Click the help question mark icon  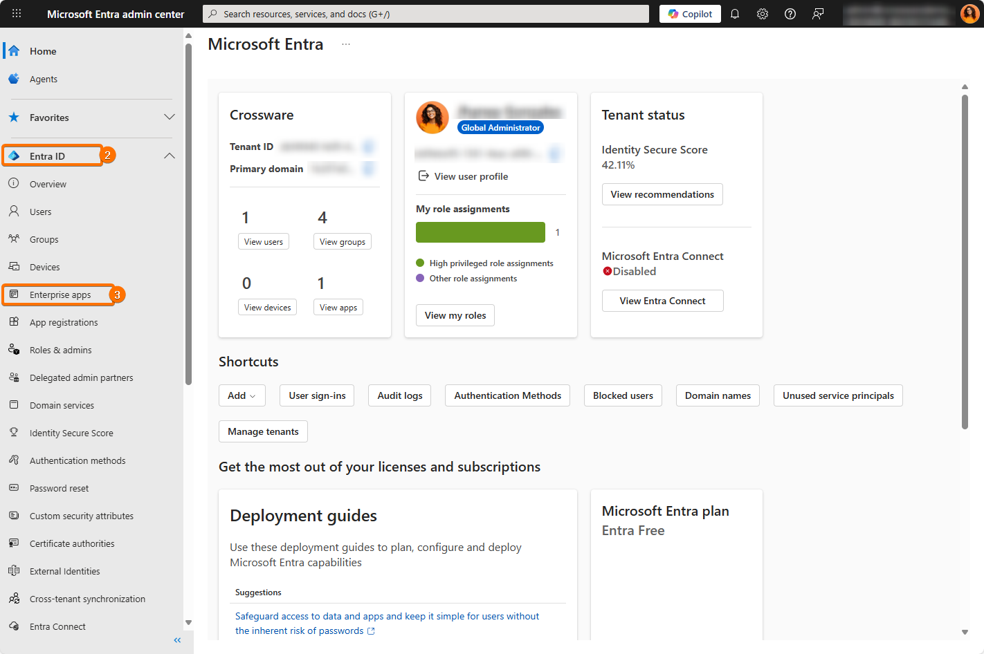pyautogui.click(x=790, y=14)
